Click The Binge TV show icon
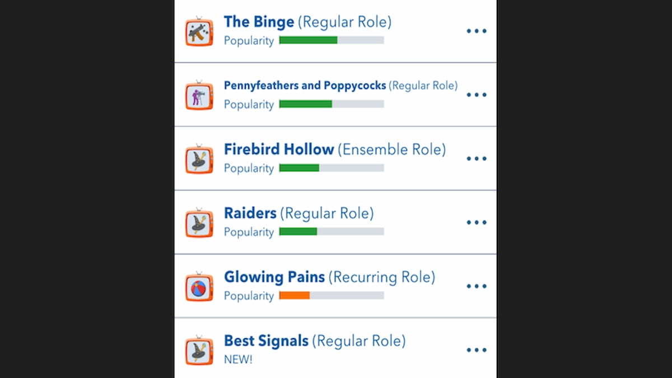The height and width of the screenshot is (378, 672). [x=199, y=32]
